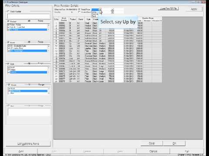
Task: Click the Style column header
Action: pyautogui.click(x=88, y=19)
